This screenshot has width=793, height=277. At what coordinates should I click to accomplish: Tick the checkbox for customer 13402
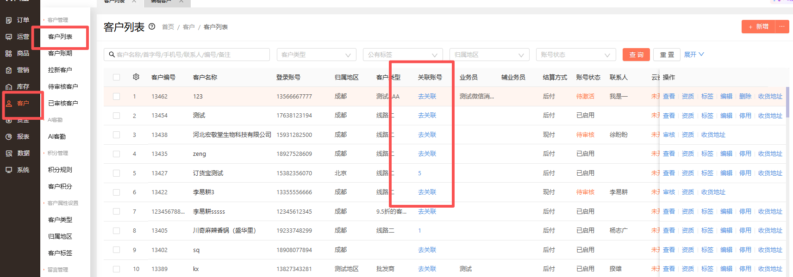(116, 250)
